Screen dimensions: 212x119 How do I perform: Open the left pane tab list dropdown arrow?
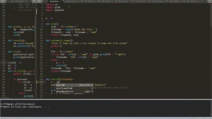pyautogui.click(x=34, y=1)
